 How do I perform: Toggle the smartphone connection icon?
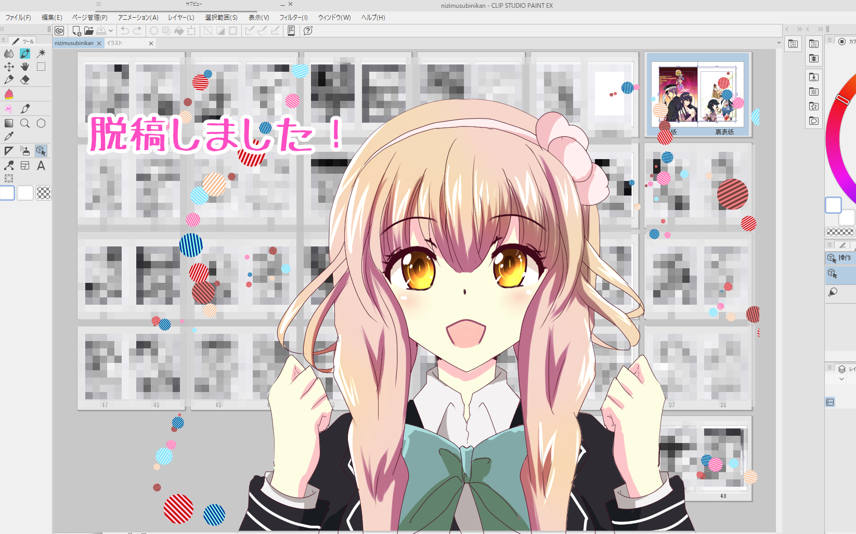[x=291, y=31]
